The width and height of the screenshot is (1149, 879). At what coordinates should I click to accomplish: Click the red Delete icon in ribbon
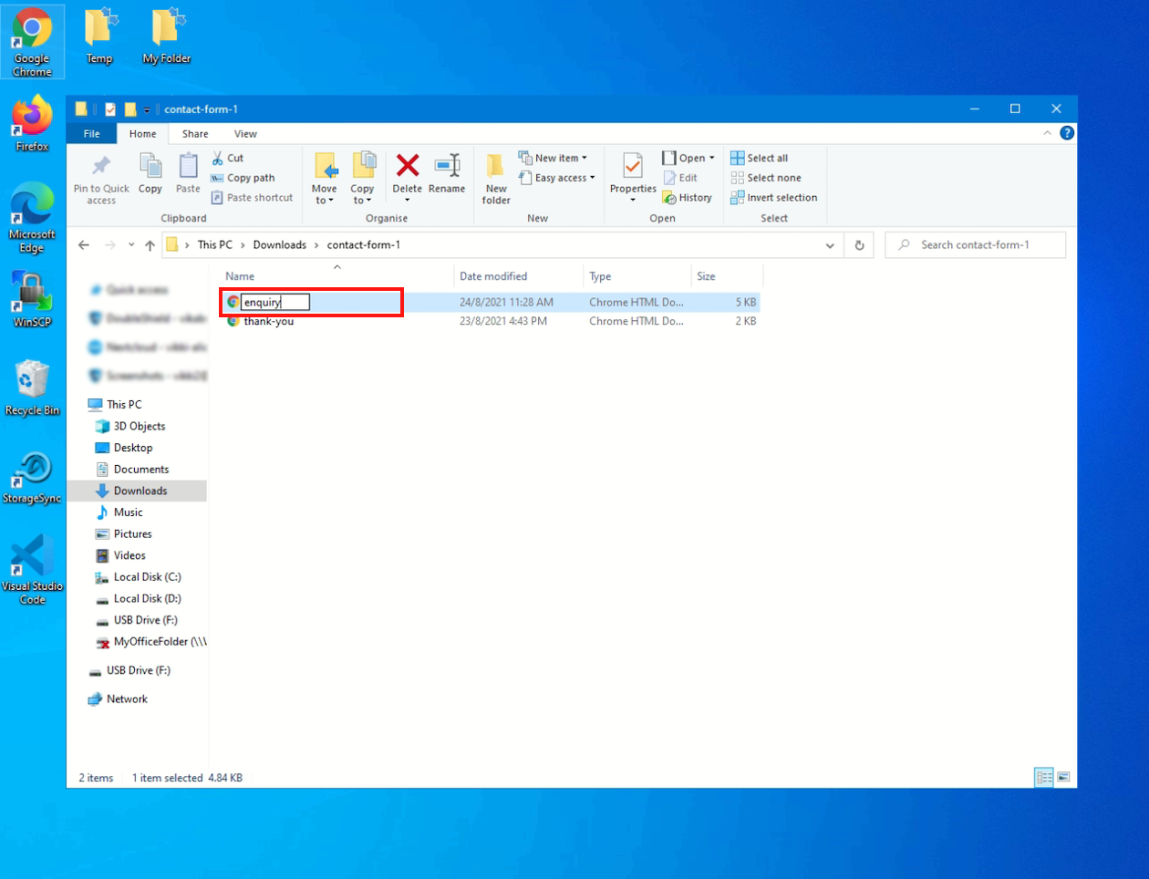[x=408, y=166]
